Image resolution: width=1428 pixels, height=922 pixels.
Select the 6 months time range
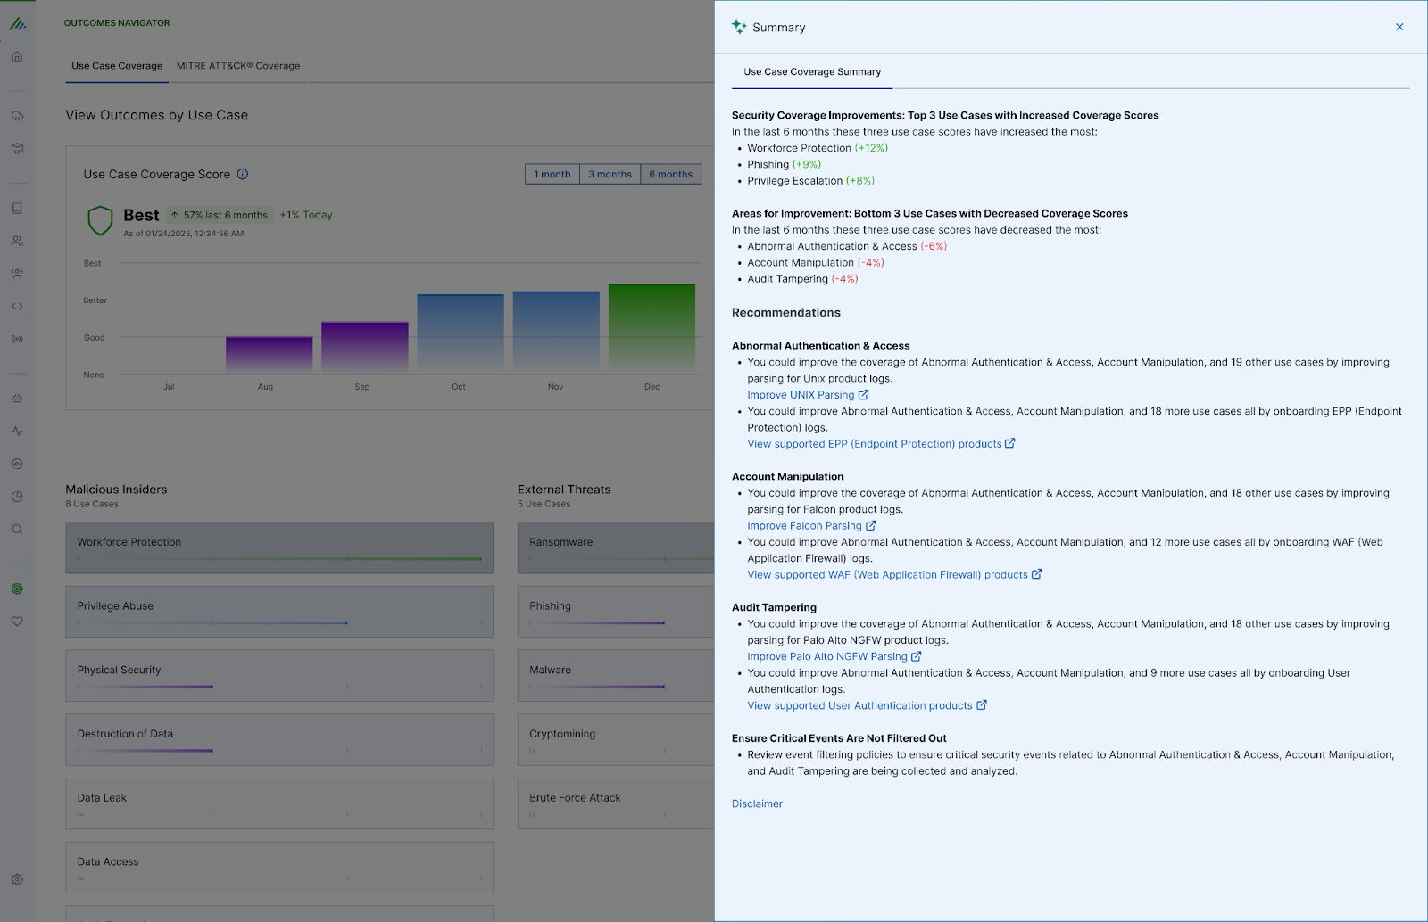point(670,175)
